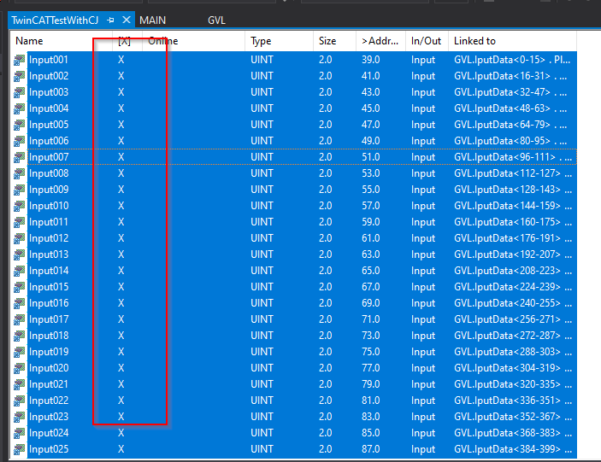The width and height of the screenshot is (601, 462).
Task: Activate the TwinCATTestWithCJ tab
Action: (55, 20)
